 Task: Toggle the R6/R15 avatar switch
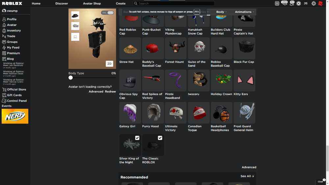pyautogui.click(x=107, y=12)
